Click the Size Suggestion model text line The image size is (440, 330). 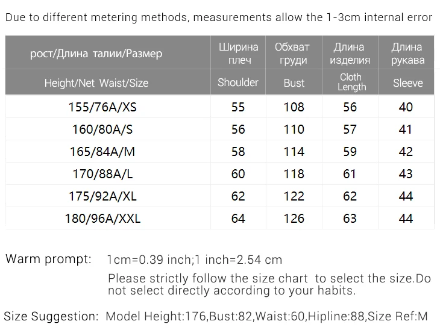point(216,316)
